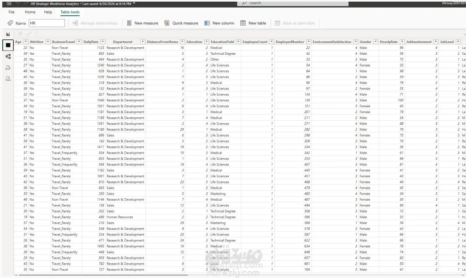
Task: Open the JobLevel column filter dropdown
Action: (x=458, y=42)
